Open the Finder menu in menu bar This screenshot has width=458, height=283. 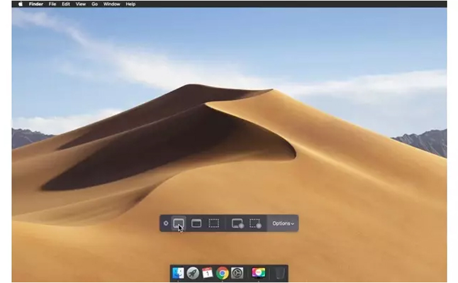click(x=36, y=4)
